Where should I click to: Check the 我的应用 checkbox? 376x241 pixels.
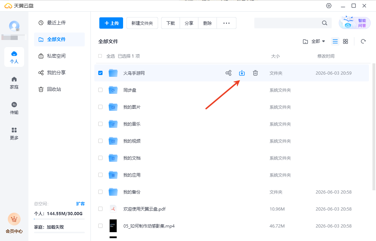[100, 175]
